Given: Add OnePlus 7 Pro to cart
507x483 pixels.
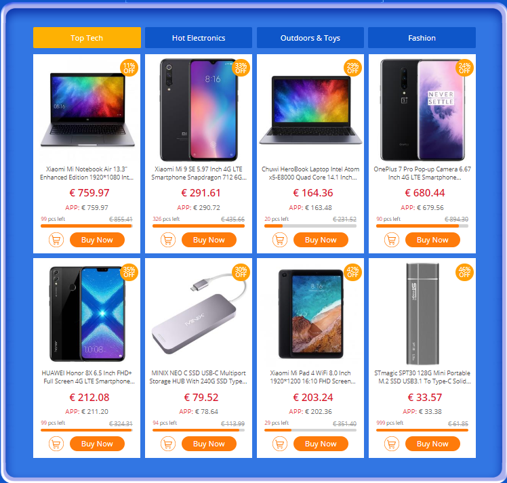Looking at the screenshot, I should [392, 240].
